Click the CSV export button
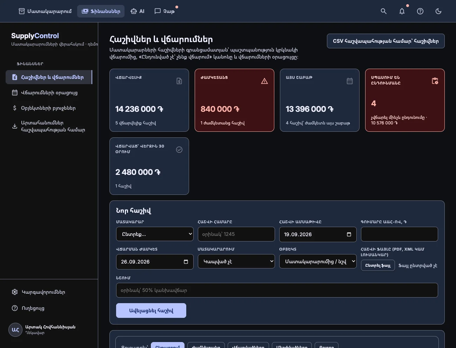 pos(386,41)
